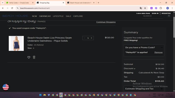View site information icon in the address bar

point(17,8)
